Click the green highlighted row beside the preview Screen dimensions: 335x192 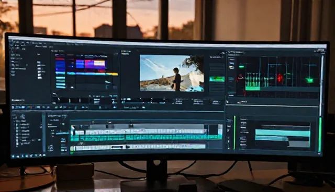tap(217, 79)
